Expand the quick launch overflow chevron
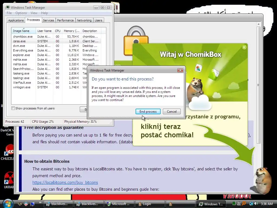This screenshot has height=208, width=277. pos(40,203)
